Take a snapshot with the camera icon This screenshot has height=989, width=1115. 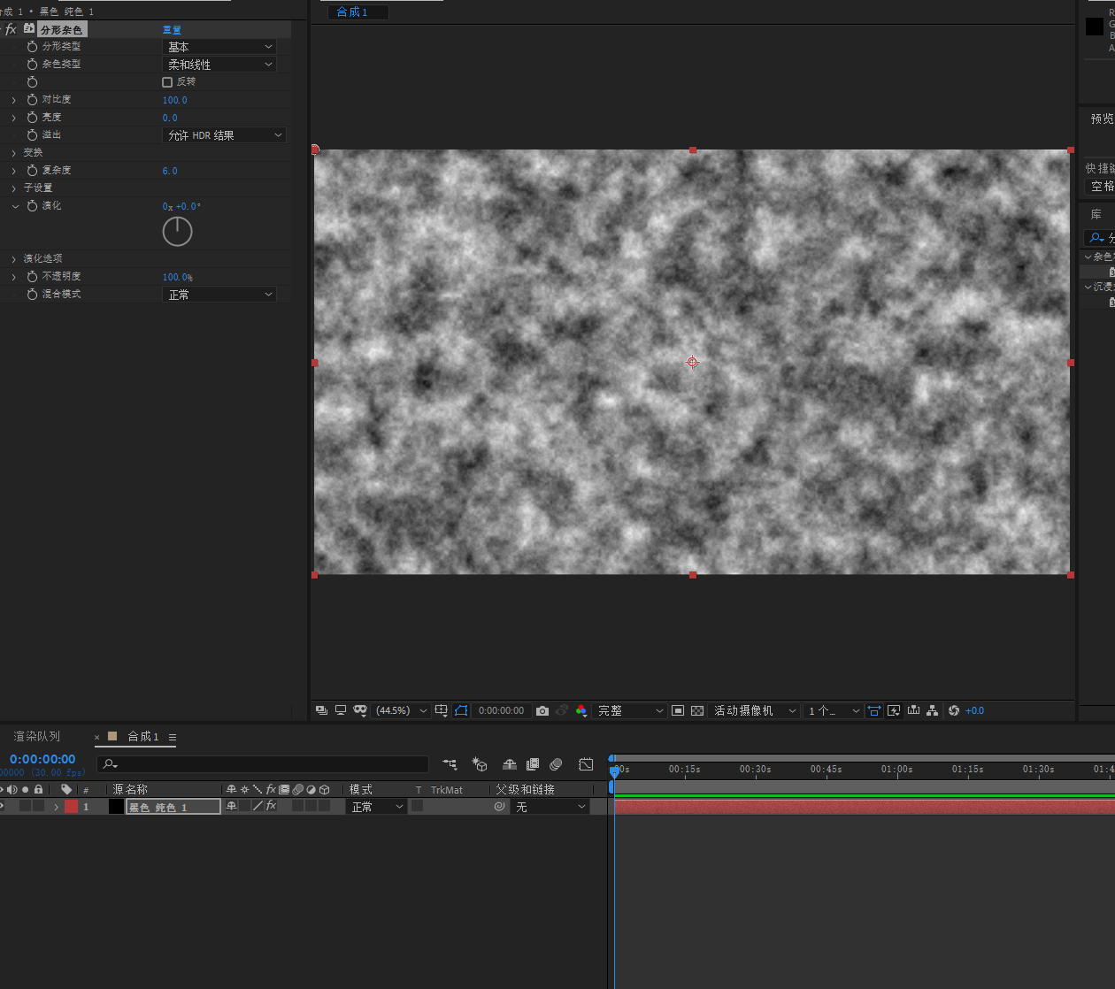[542, 710]
